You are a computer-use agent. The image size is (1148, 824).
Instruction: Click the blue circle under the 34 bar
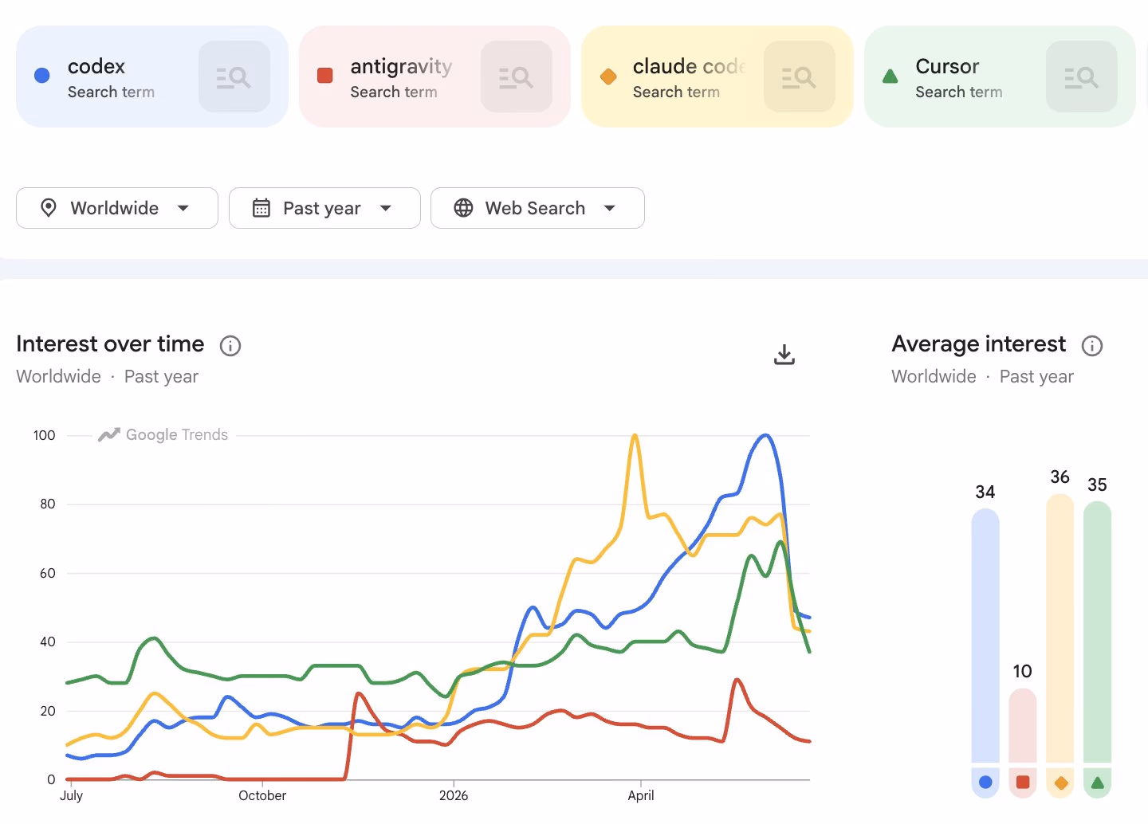(x=985, y=783)
